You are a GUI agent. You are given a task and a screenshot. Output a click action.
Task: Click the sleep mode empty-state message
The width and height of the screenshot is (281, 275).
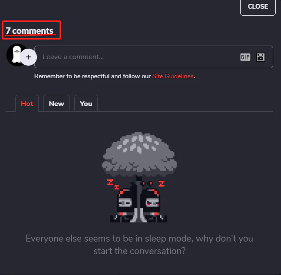pos(139,245)
